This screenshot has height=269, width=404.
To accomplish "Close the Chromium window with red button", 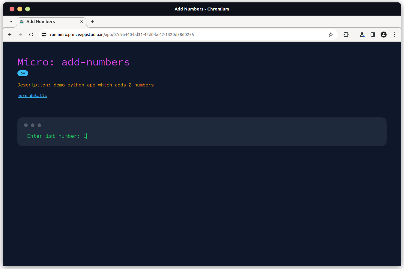I will pyautogui.click(x=12, y=9).
